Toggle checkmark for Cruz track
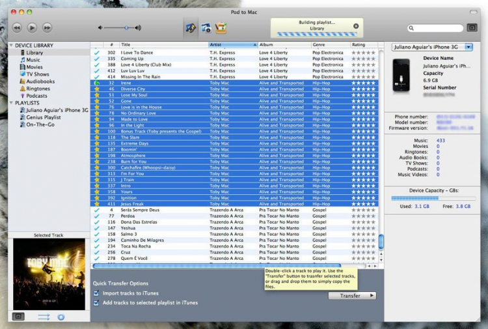Image resolution: width=488 pixels, height=329 pixels. point(97,252)
